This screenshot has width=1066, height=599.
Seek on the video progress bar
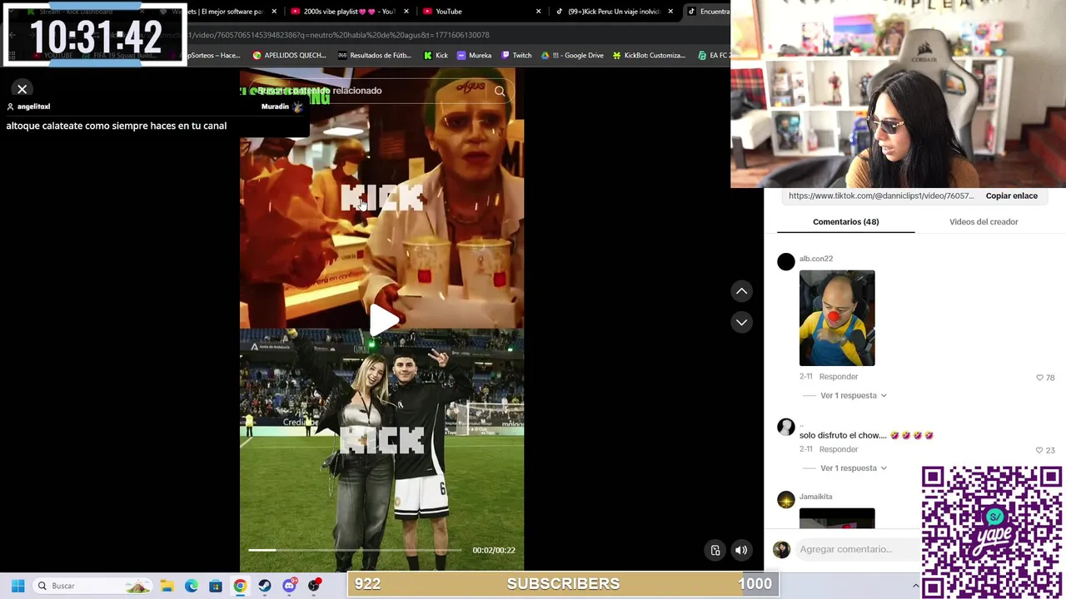[355, 550]
